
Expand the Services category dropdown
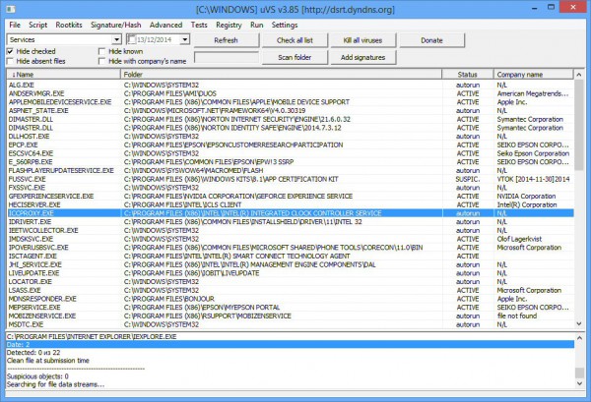(x=116, y=39)
